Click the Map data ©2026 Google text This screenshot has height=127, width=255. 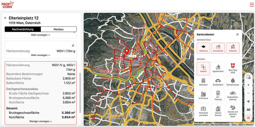pos(220,125)
